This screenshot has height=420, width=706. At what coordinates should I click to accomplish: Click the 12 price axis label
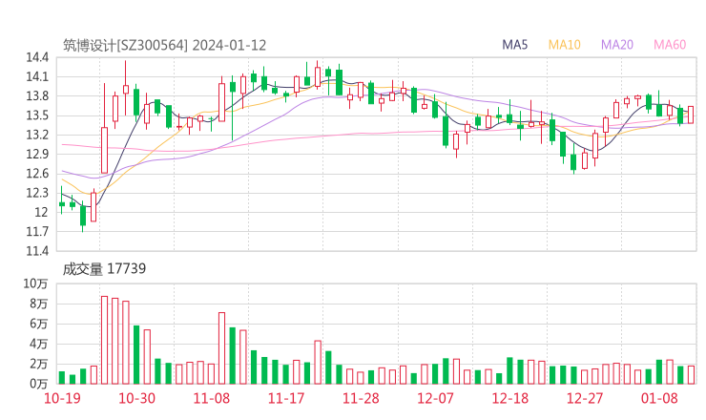[x=41, y=212]
